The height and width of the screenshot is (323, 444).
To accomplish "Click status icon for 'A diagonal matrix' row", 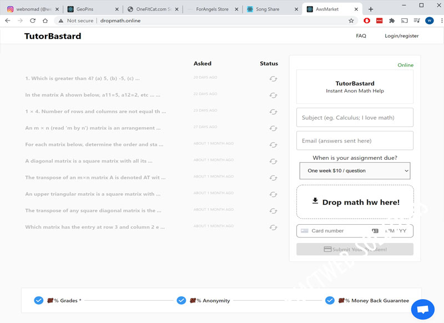I will point(273,161).
